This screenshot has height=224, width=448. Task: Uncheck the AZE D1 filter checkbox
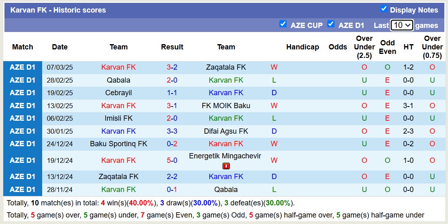pyautogui.click(x=331, y=24)
